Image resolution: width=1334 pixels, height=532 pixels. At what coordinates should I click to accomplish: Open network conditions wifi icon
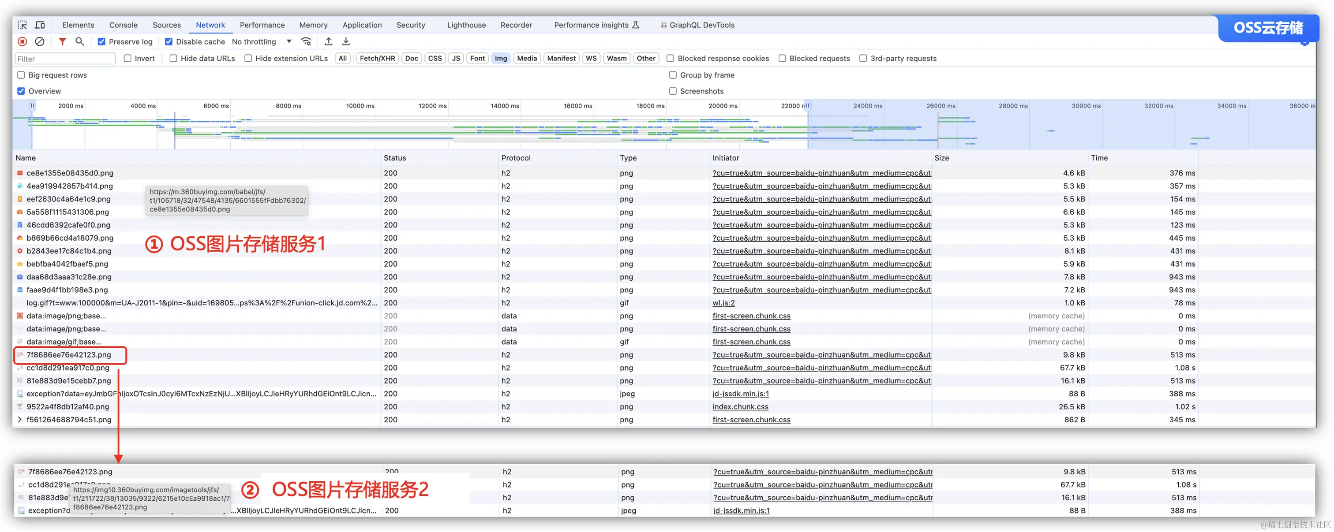coord(307,41)
